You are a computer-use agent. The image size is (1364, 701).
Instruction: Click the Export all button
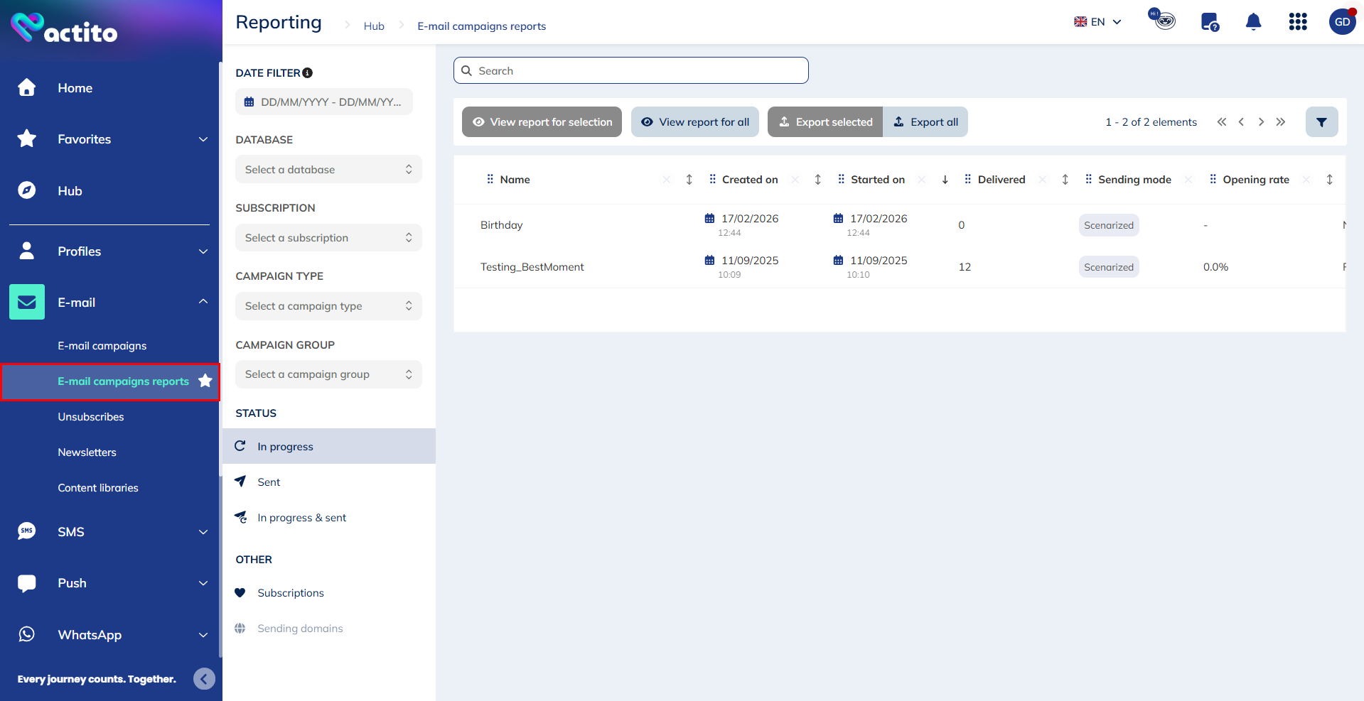point(925,122)
